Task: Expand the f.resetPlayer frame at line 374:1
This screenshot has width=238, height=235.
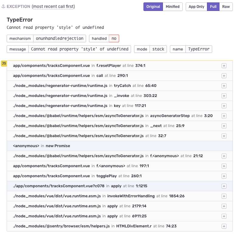Action: point(224,66)
